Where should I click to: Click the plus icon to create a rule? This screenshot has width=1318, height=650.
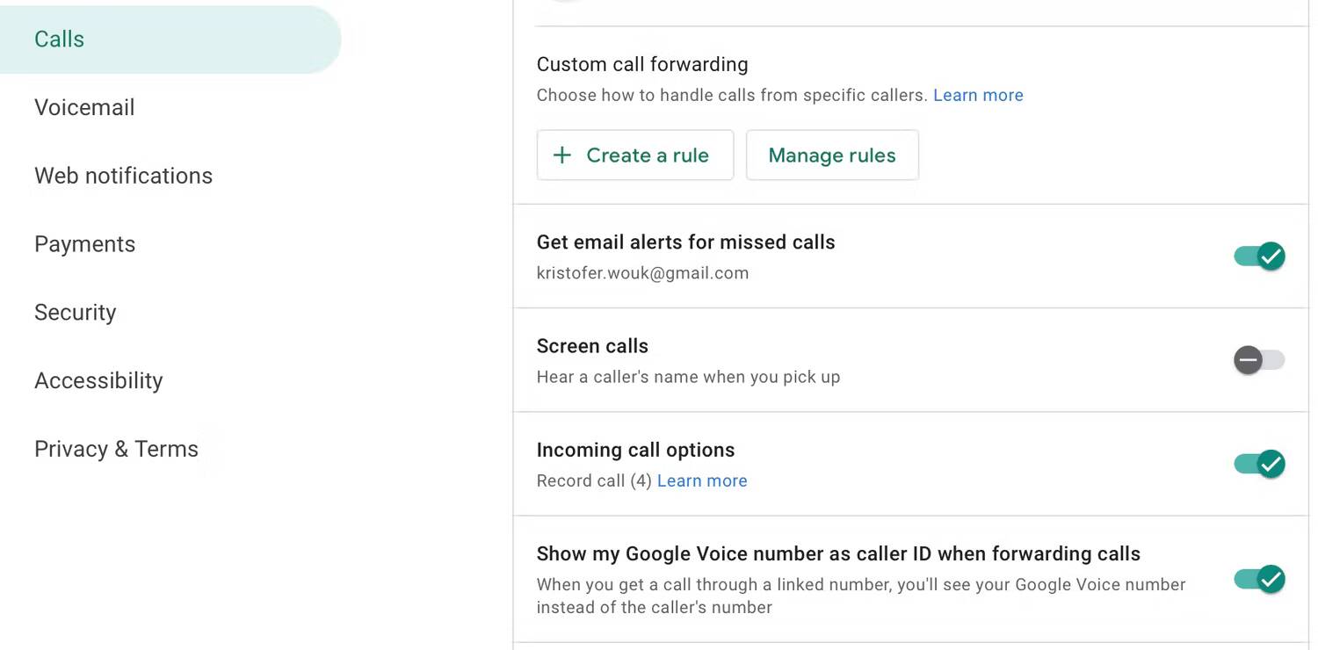(561, 155)
